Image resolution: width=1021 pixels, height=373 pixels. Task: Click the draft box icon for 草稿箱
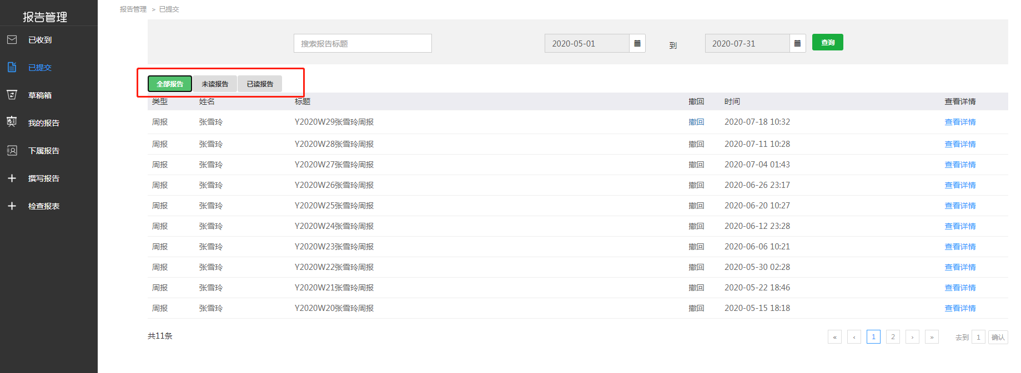[12, 95]
